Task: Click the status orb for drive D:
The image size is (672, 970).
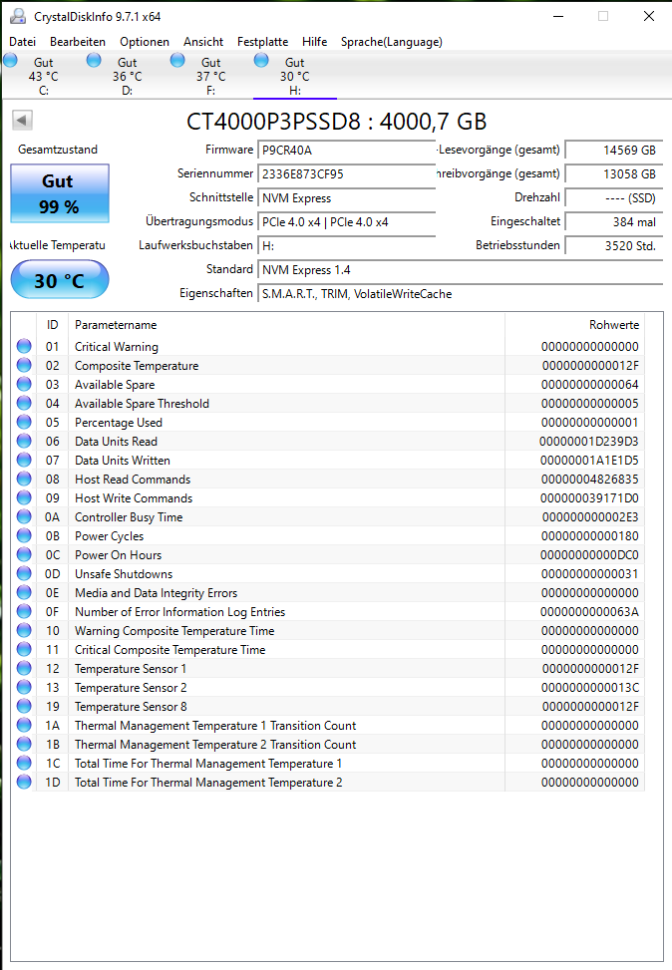Action: pyautogui.click(x=94, y=60)
